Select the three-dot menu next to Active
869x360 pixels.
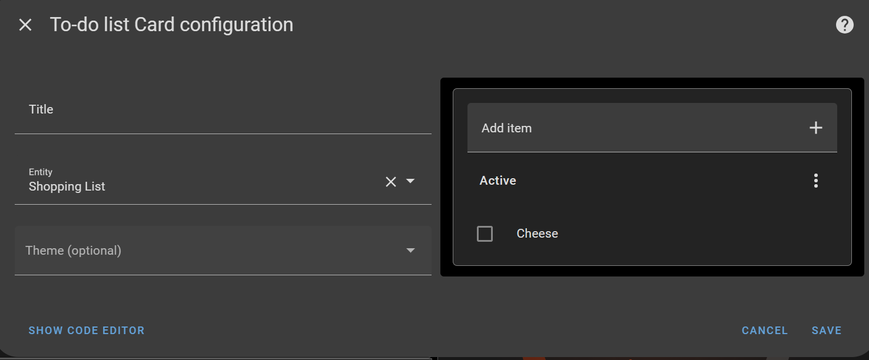(815, 181)
